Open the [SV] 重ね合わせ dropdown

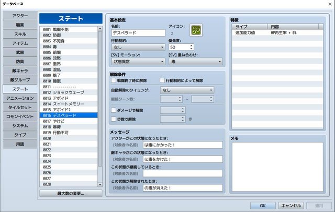tap(195, 62)
